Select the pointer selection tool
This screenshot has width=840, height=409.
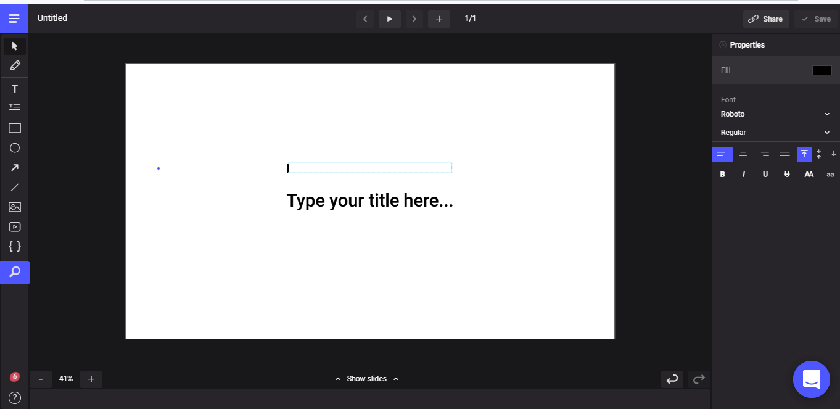click(15, 46)
